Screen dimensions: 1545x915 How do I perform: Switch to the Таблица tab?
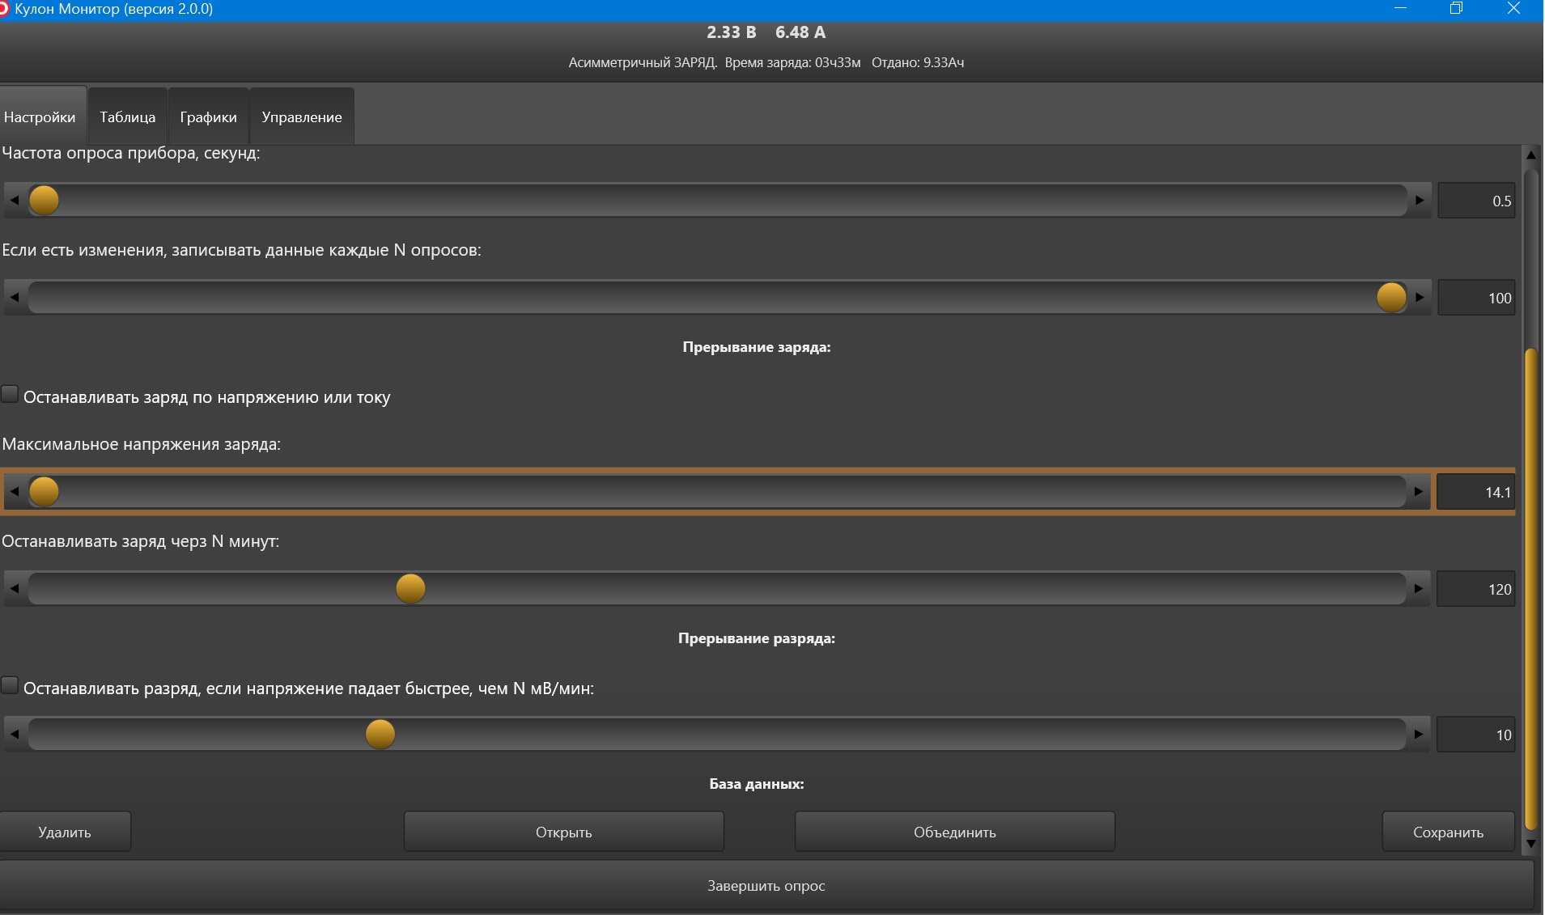128,117
